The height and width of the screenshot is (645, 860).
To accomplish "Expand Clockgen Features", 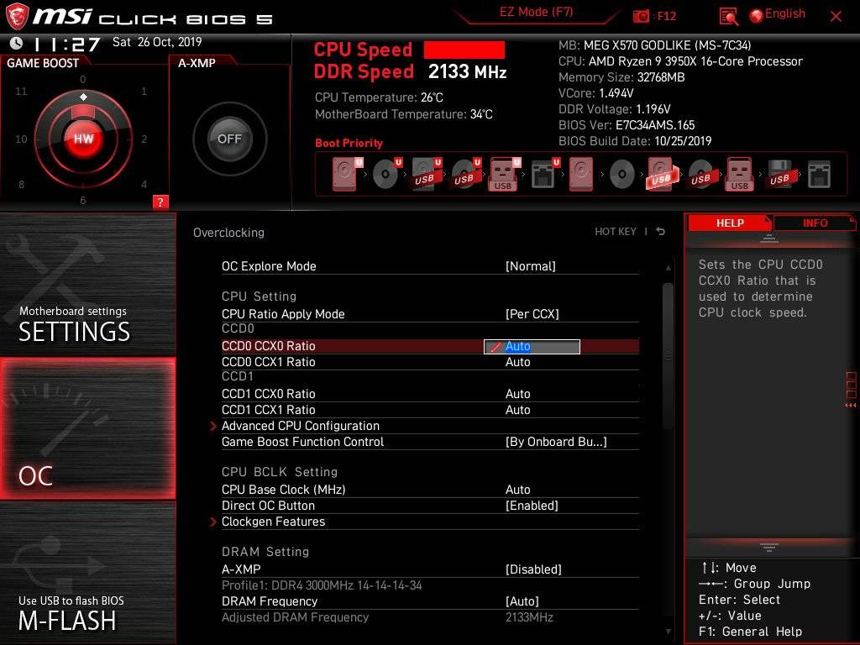I will [274, 522].
